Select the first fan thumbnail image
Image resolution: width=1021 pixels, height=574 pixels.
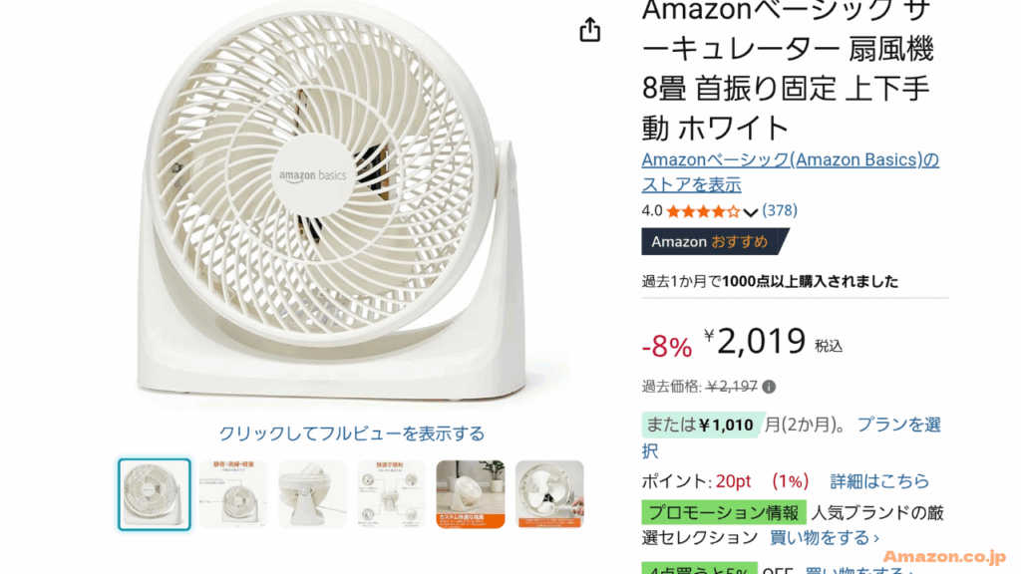click(155, 494)
